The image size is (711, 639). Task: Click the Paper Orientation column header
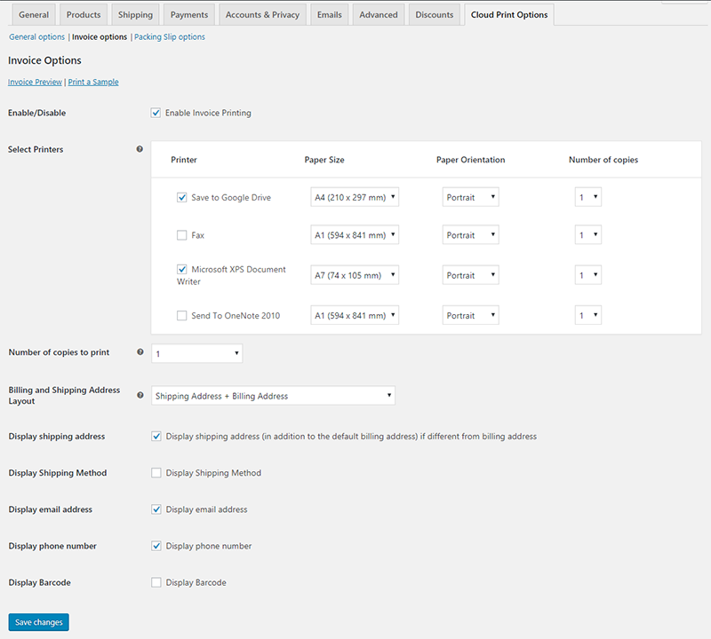click(x=471, y=160)
